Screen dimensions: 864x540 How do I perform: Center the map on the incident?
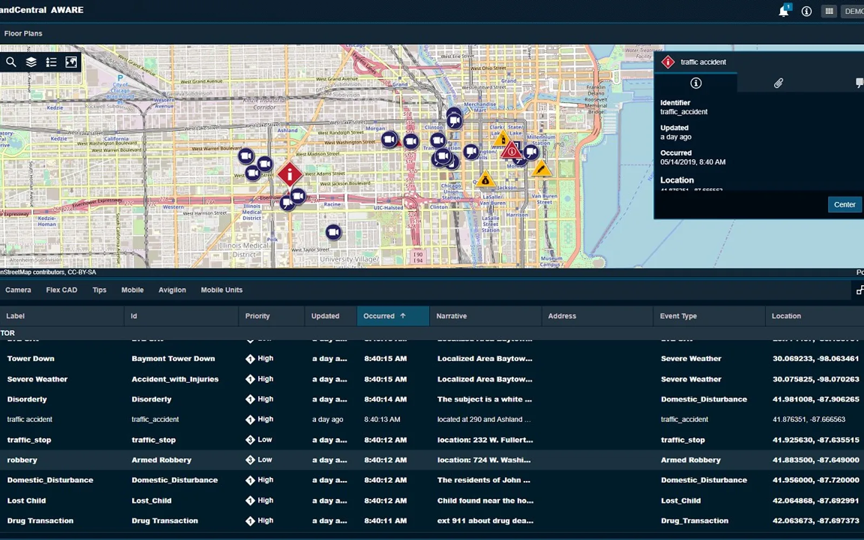[845, 205]
